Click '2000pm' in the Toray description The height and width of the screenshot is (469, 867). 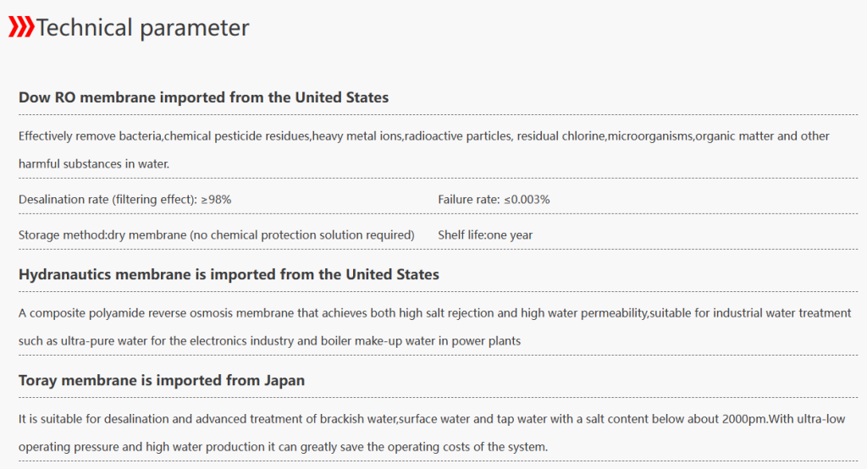tap(744, 419)
